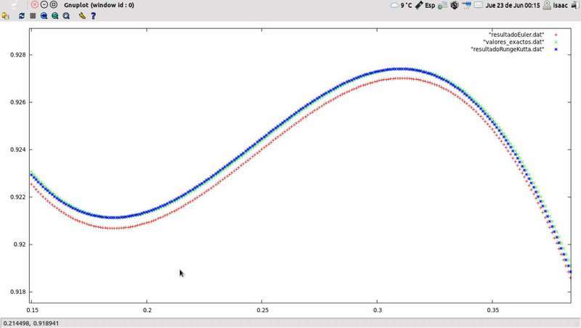Apply the next zoom settings

pyautogui.click(x=55, y=15)
